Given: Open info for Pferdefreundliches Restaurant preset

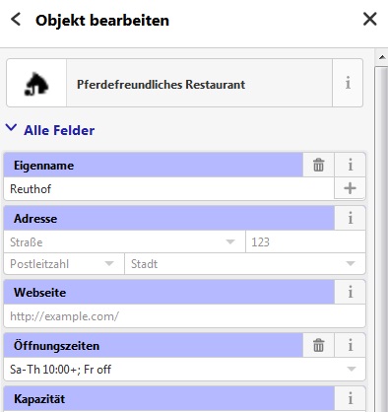Looking at the screenshot, I should 348,83.
